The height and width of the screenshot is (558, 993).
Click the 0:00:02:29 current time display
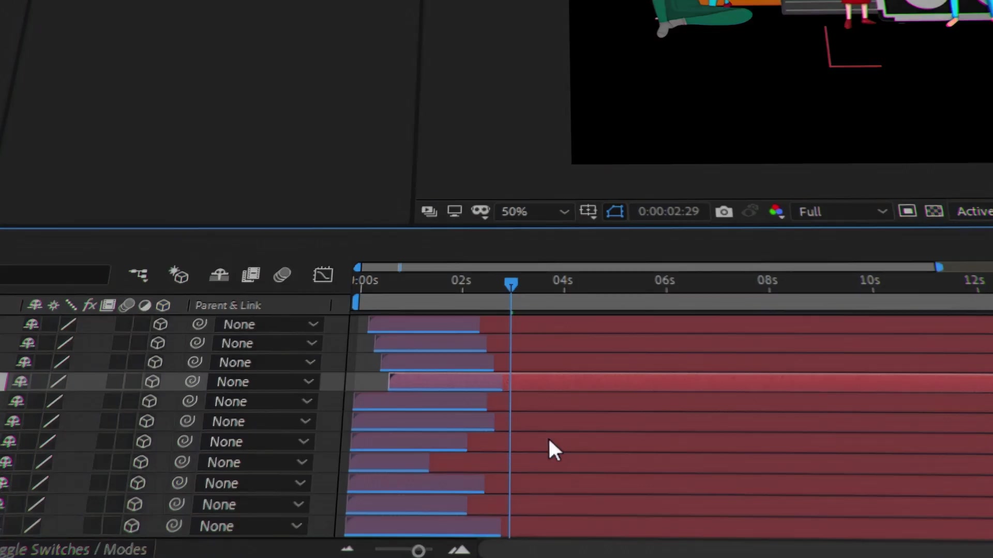[x=668, y=211]
